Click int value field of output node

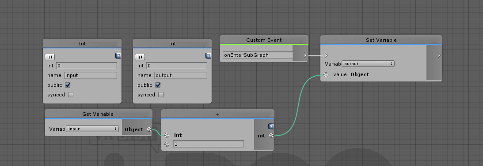(x=177, y=66)
